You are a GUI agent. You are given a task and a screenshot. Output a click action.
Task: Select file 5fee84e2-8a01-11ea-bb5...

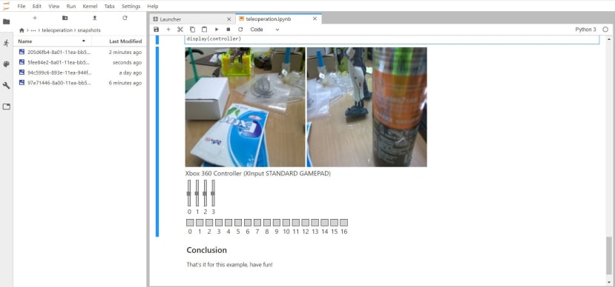point(80,63)
